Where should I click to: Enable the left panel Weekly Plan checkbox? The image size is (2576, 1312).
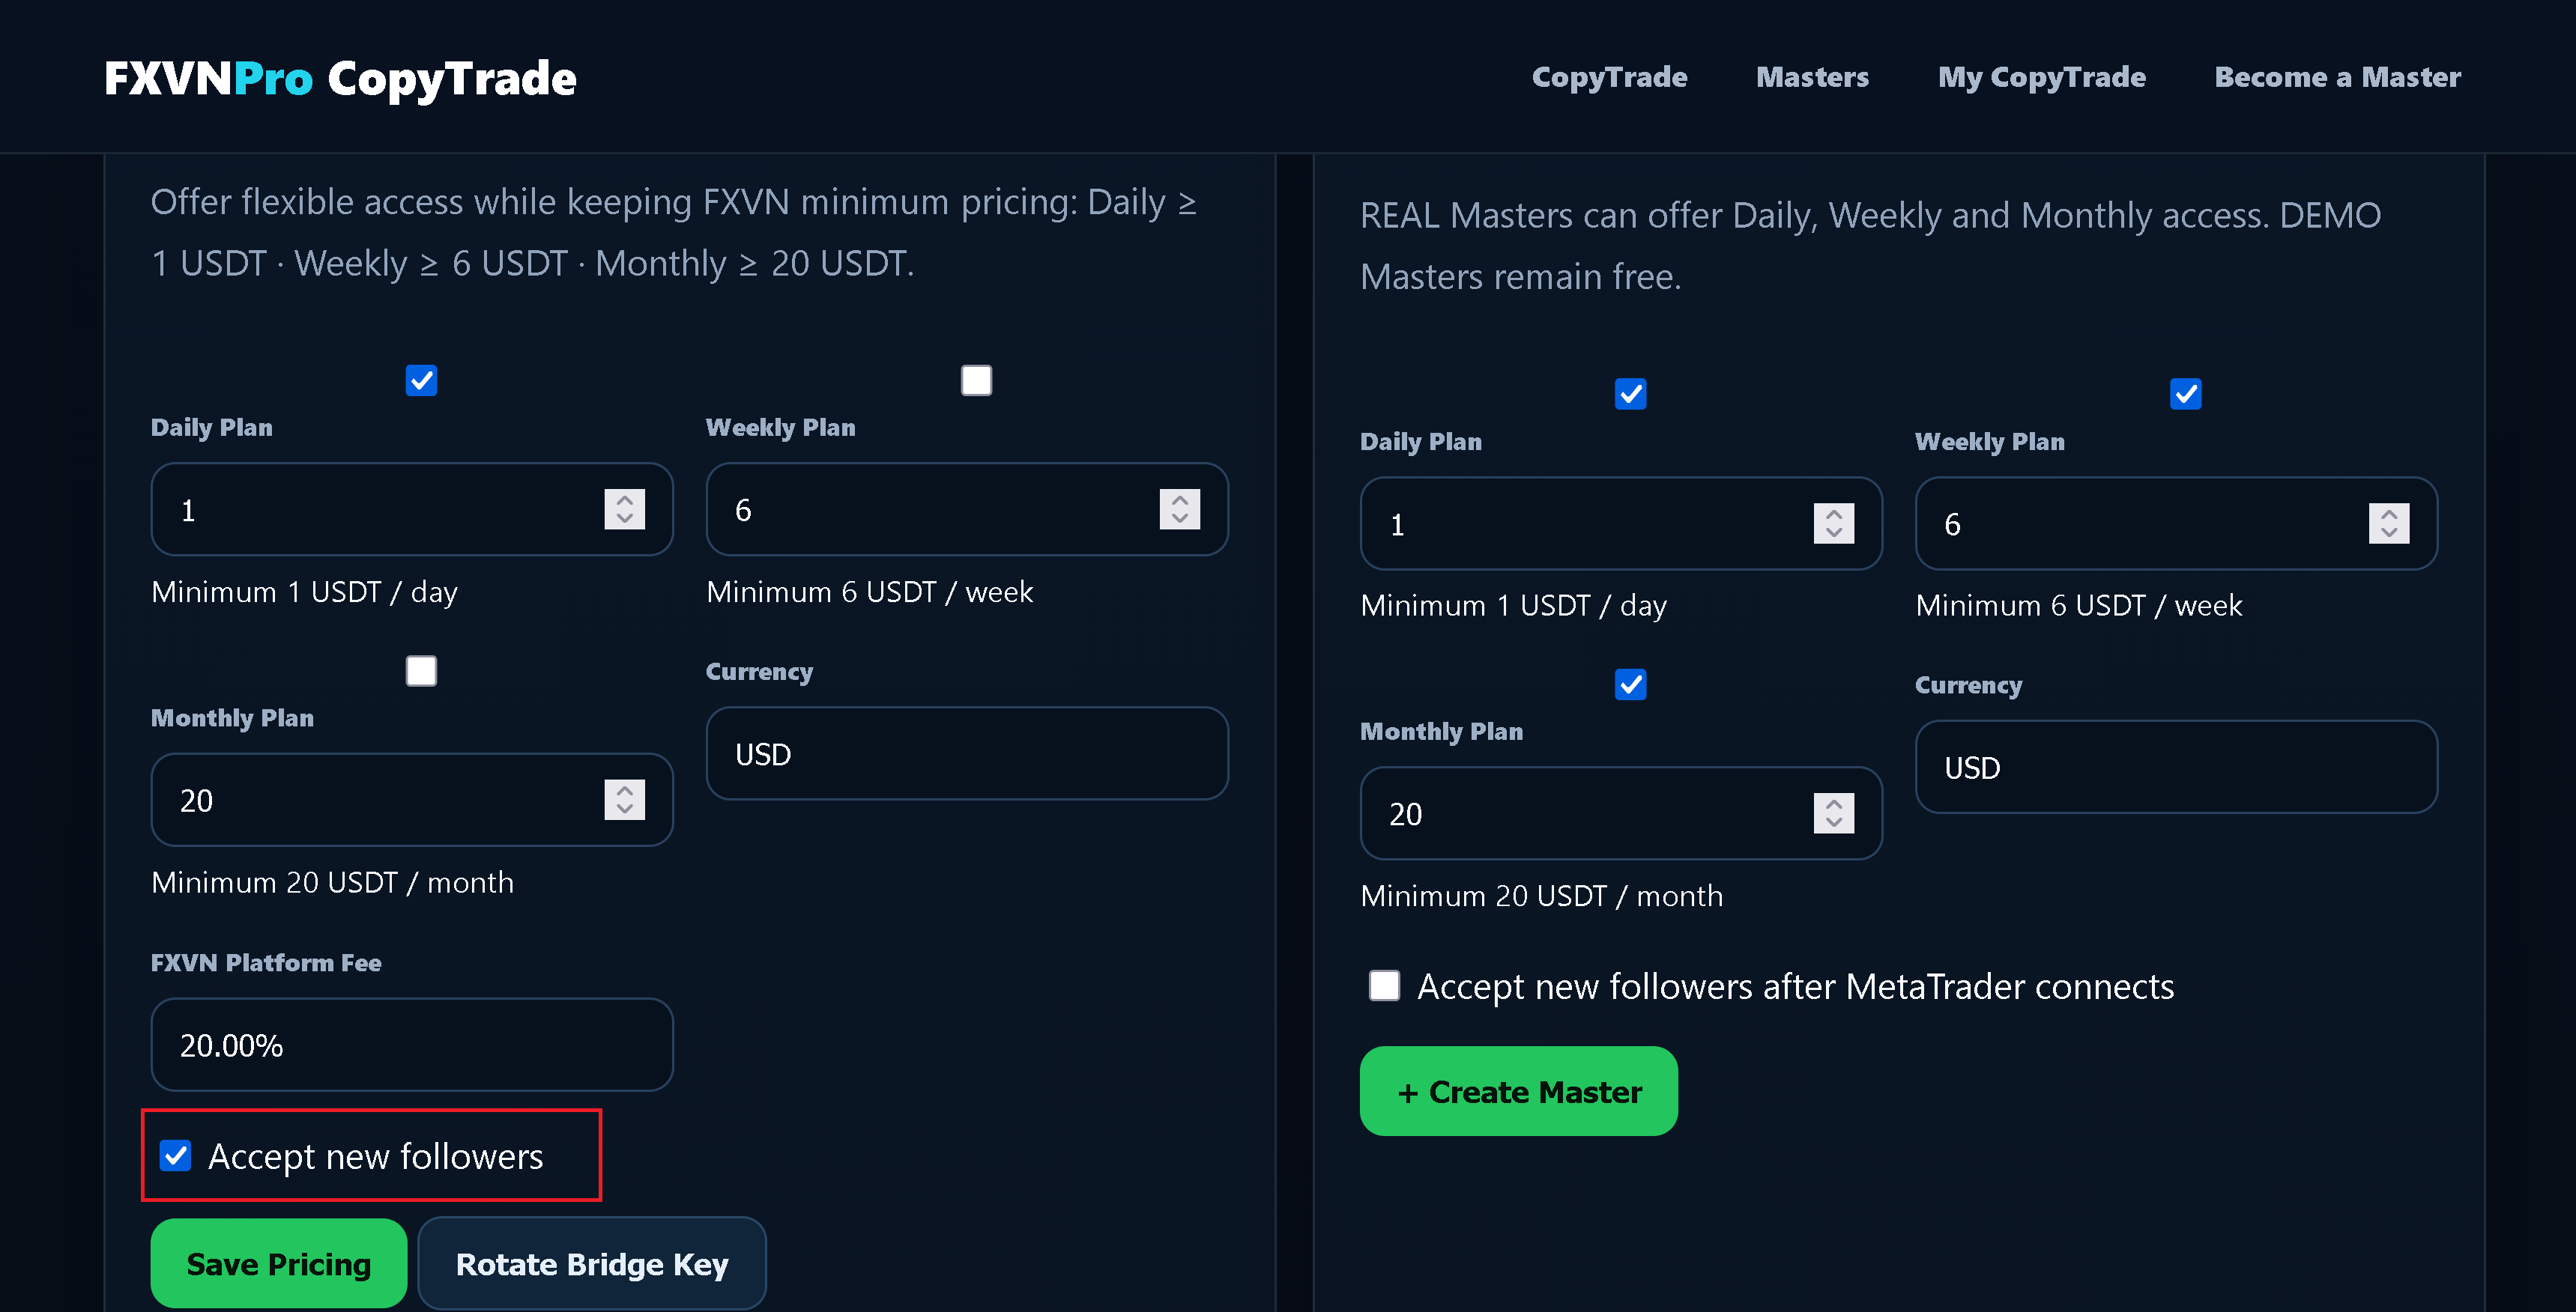pyautogui.click(x=976, y=380)
